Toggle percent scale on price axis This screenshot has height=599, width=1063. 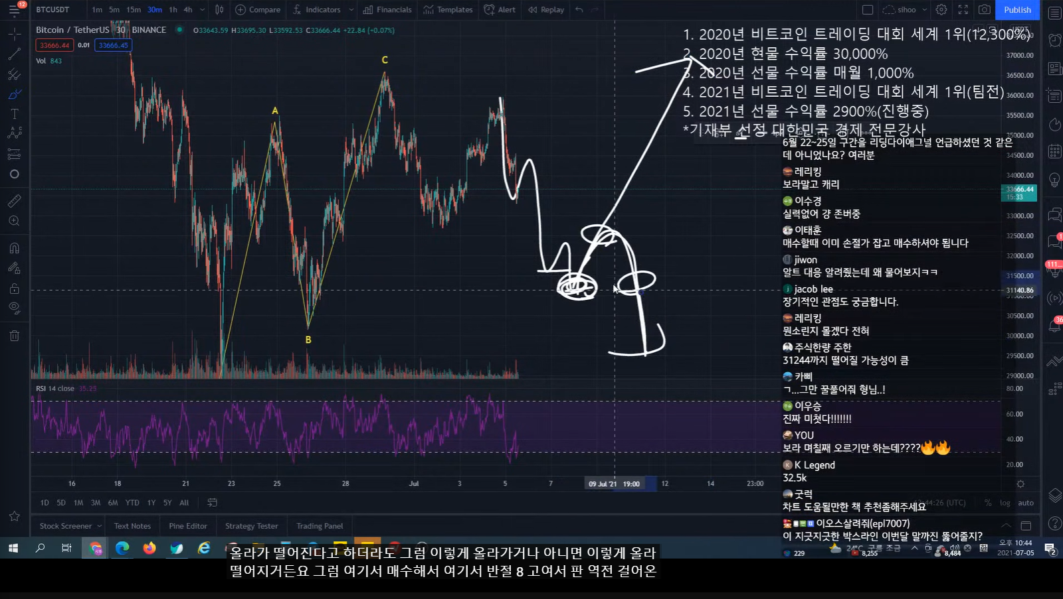[x=988, y=503]
